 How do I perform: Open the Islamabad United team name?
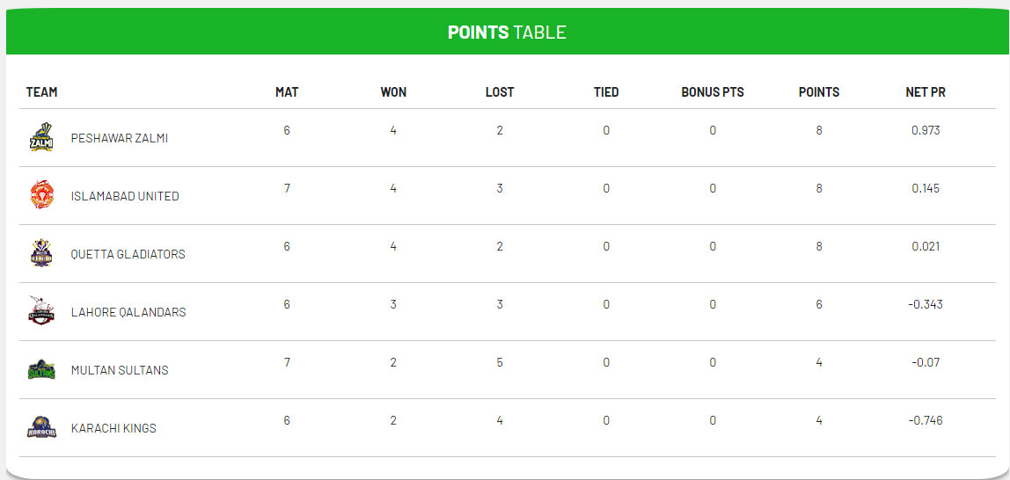coord(125,197)
